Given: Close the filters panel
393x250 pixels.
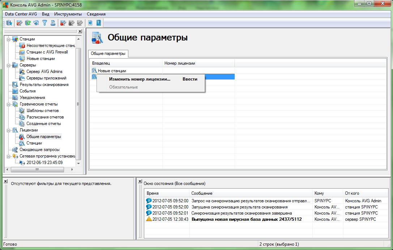Looking at the screenshot, I should pyautogui.click(x=5, y=181).
